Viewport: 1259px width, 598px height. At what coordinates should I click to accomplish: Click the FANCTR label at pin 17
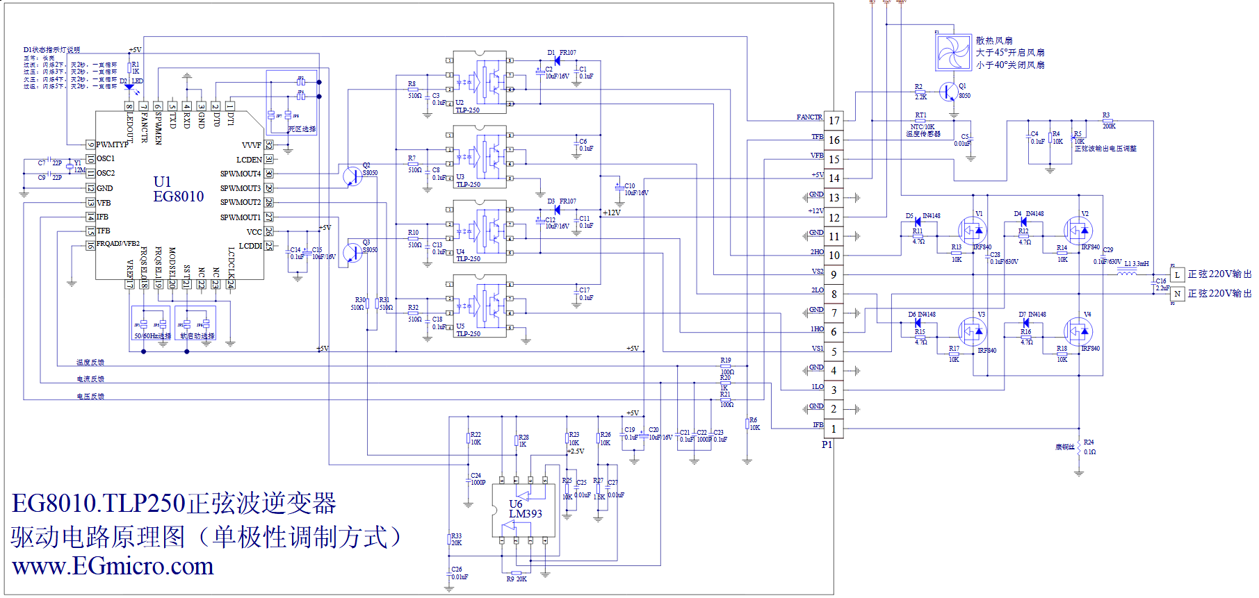pos(809,117)
